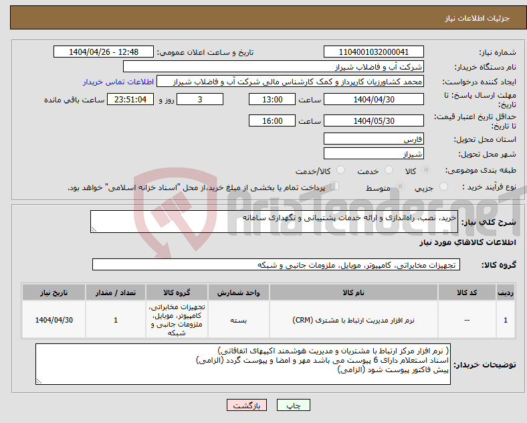Click the delivery province field فارس
The height and width of the screenshot is (423, 527).
tap(373, 139)
